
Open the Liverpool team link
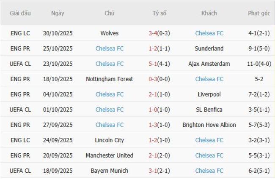[x=209, y=94]
